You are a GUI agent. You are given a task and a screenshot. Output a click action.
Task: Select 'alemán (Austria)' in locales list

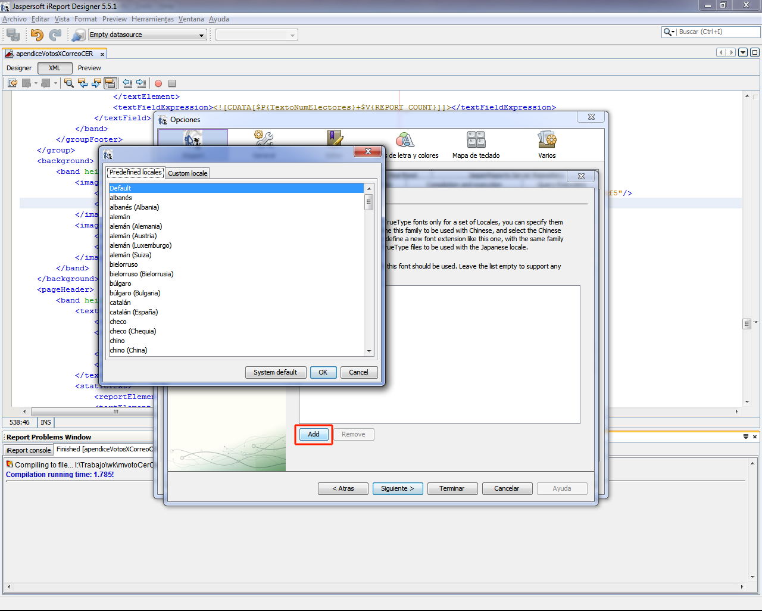coord(236,236)
